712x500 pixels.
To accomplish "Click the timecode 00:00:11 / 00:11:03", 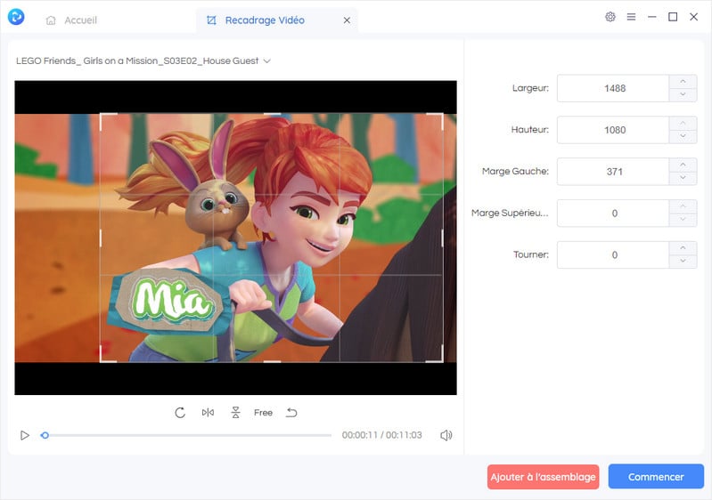I will pos(382,435).
